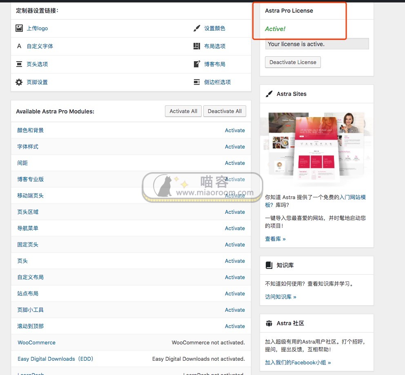405x375 pixels.
Task: Click the green 'Active!' status text
Action: click(275, 29)
